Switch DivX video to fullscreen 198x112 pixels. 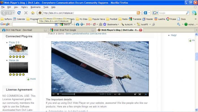[x=140, y=94]
